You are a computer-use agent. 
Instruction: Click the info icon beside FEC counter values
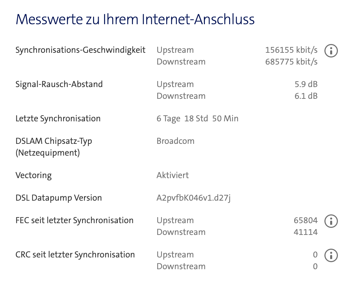coord(331,221)
